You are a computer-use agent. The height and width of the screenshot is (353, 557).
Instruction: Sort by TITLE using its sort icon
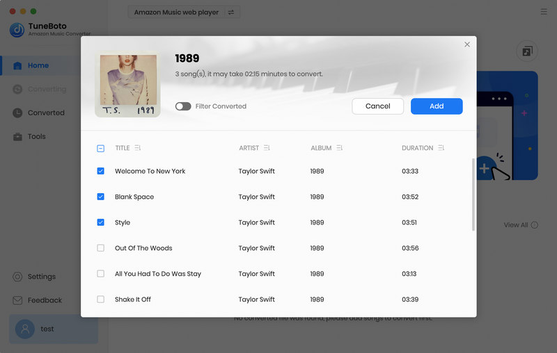(x=138, y=148)
